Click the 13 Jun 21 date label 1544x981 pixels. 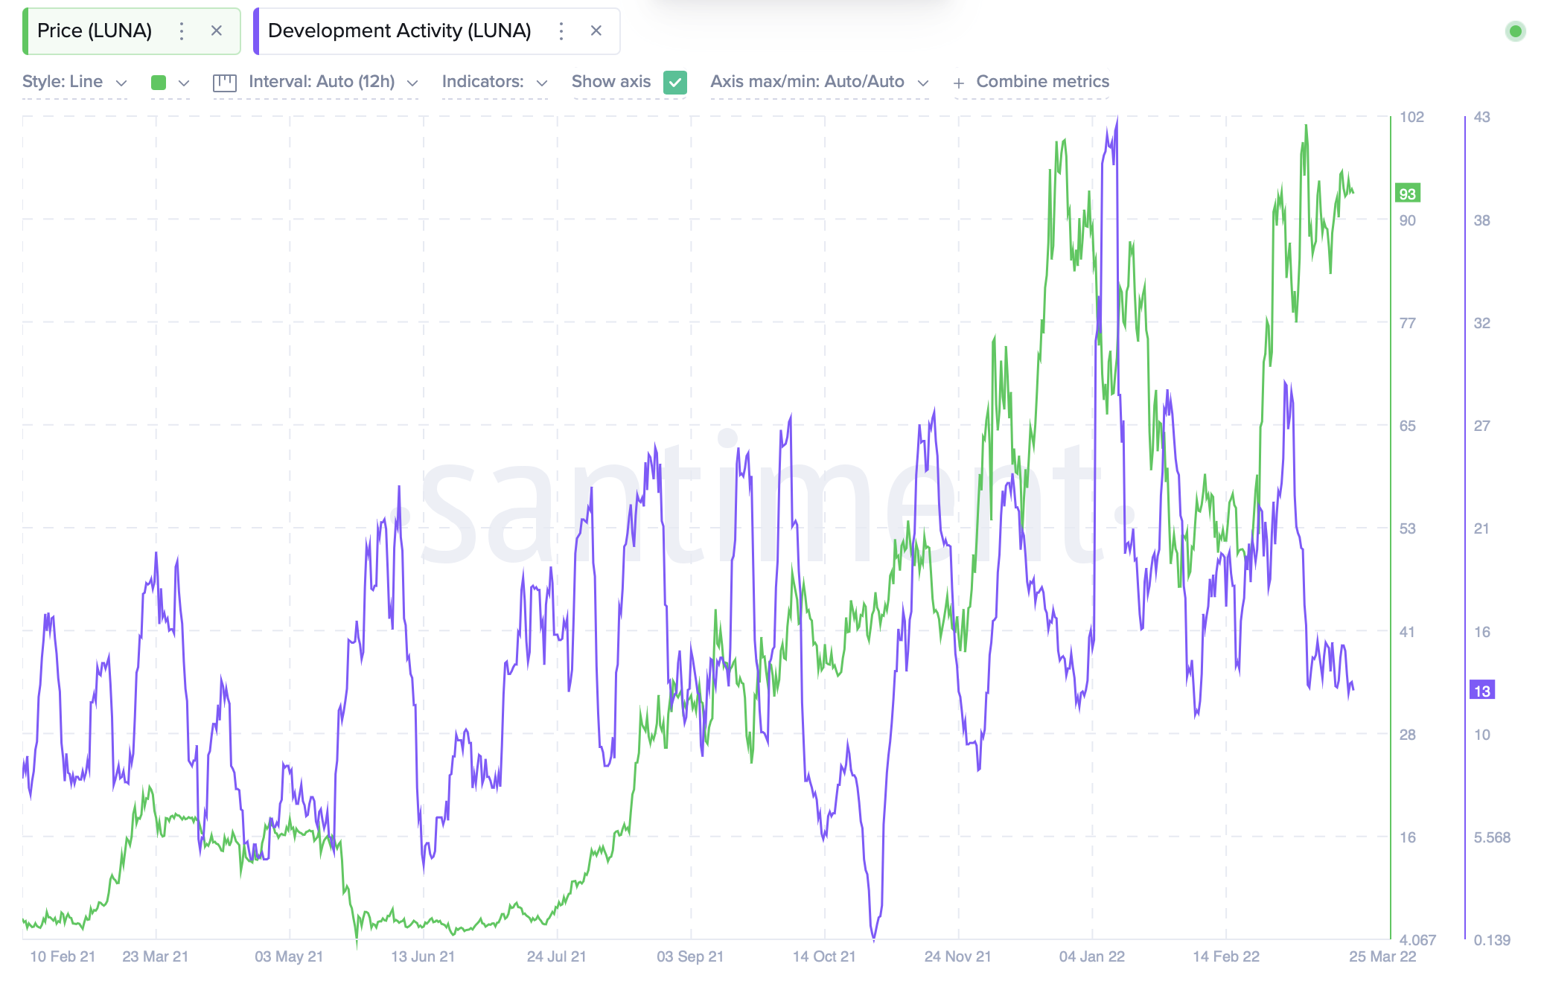[423, 956]
